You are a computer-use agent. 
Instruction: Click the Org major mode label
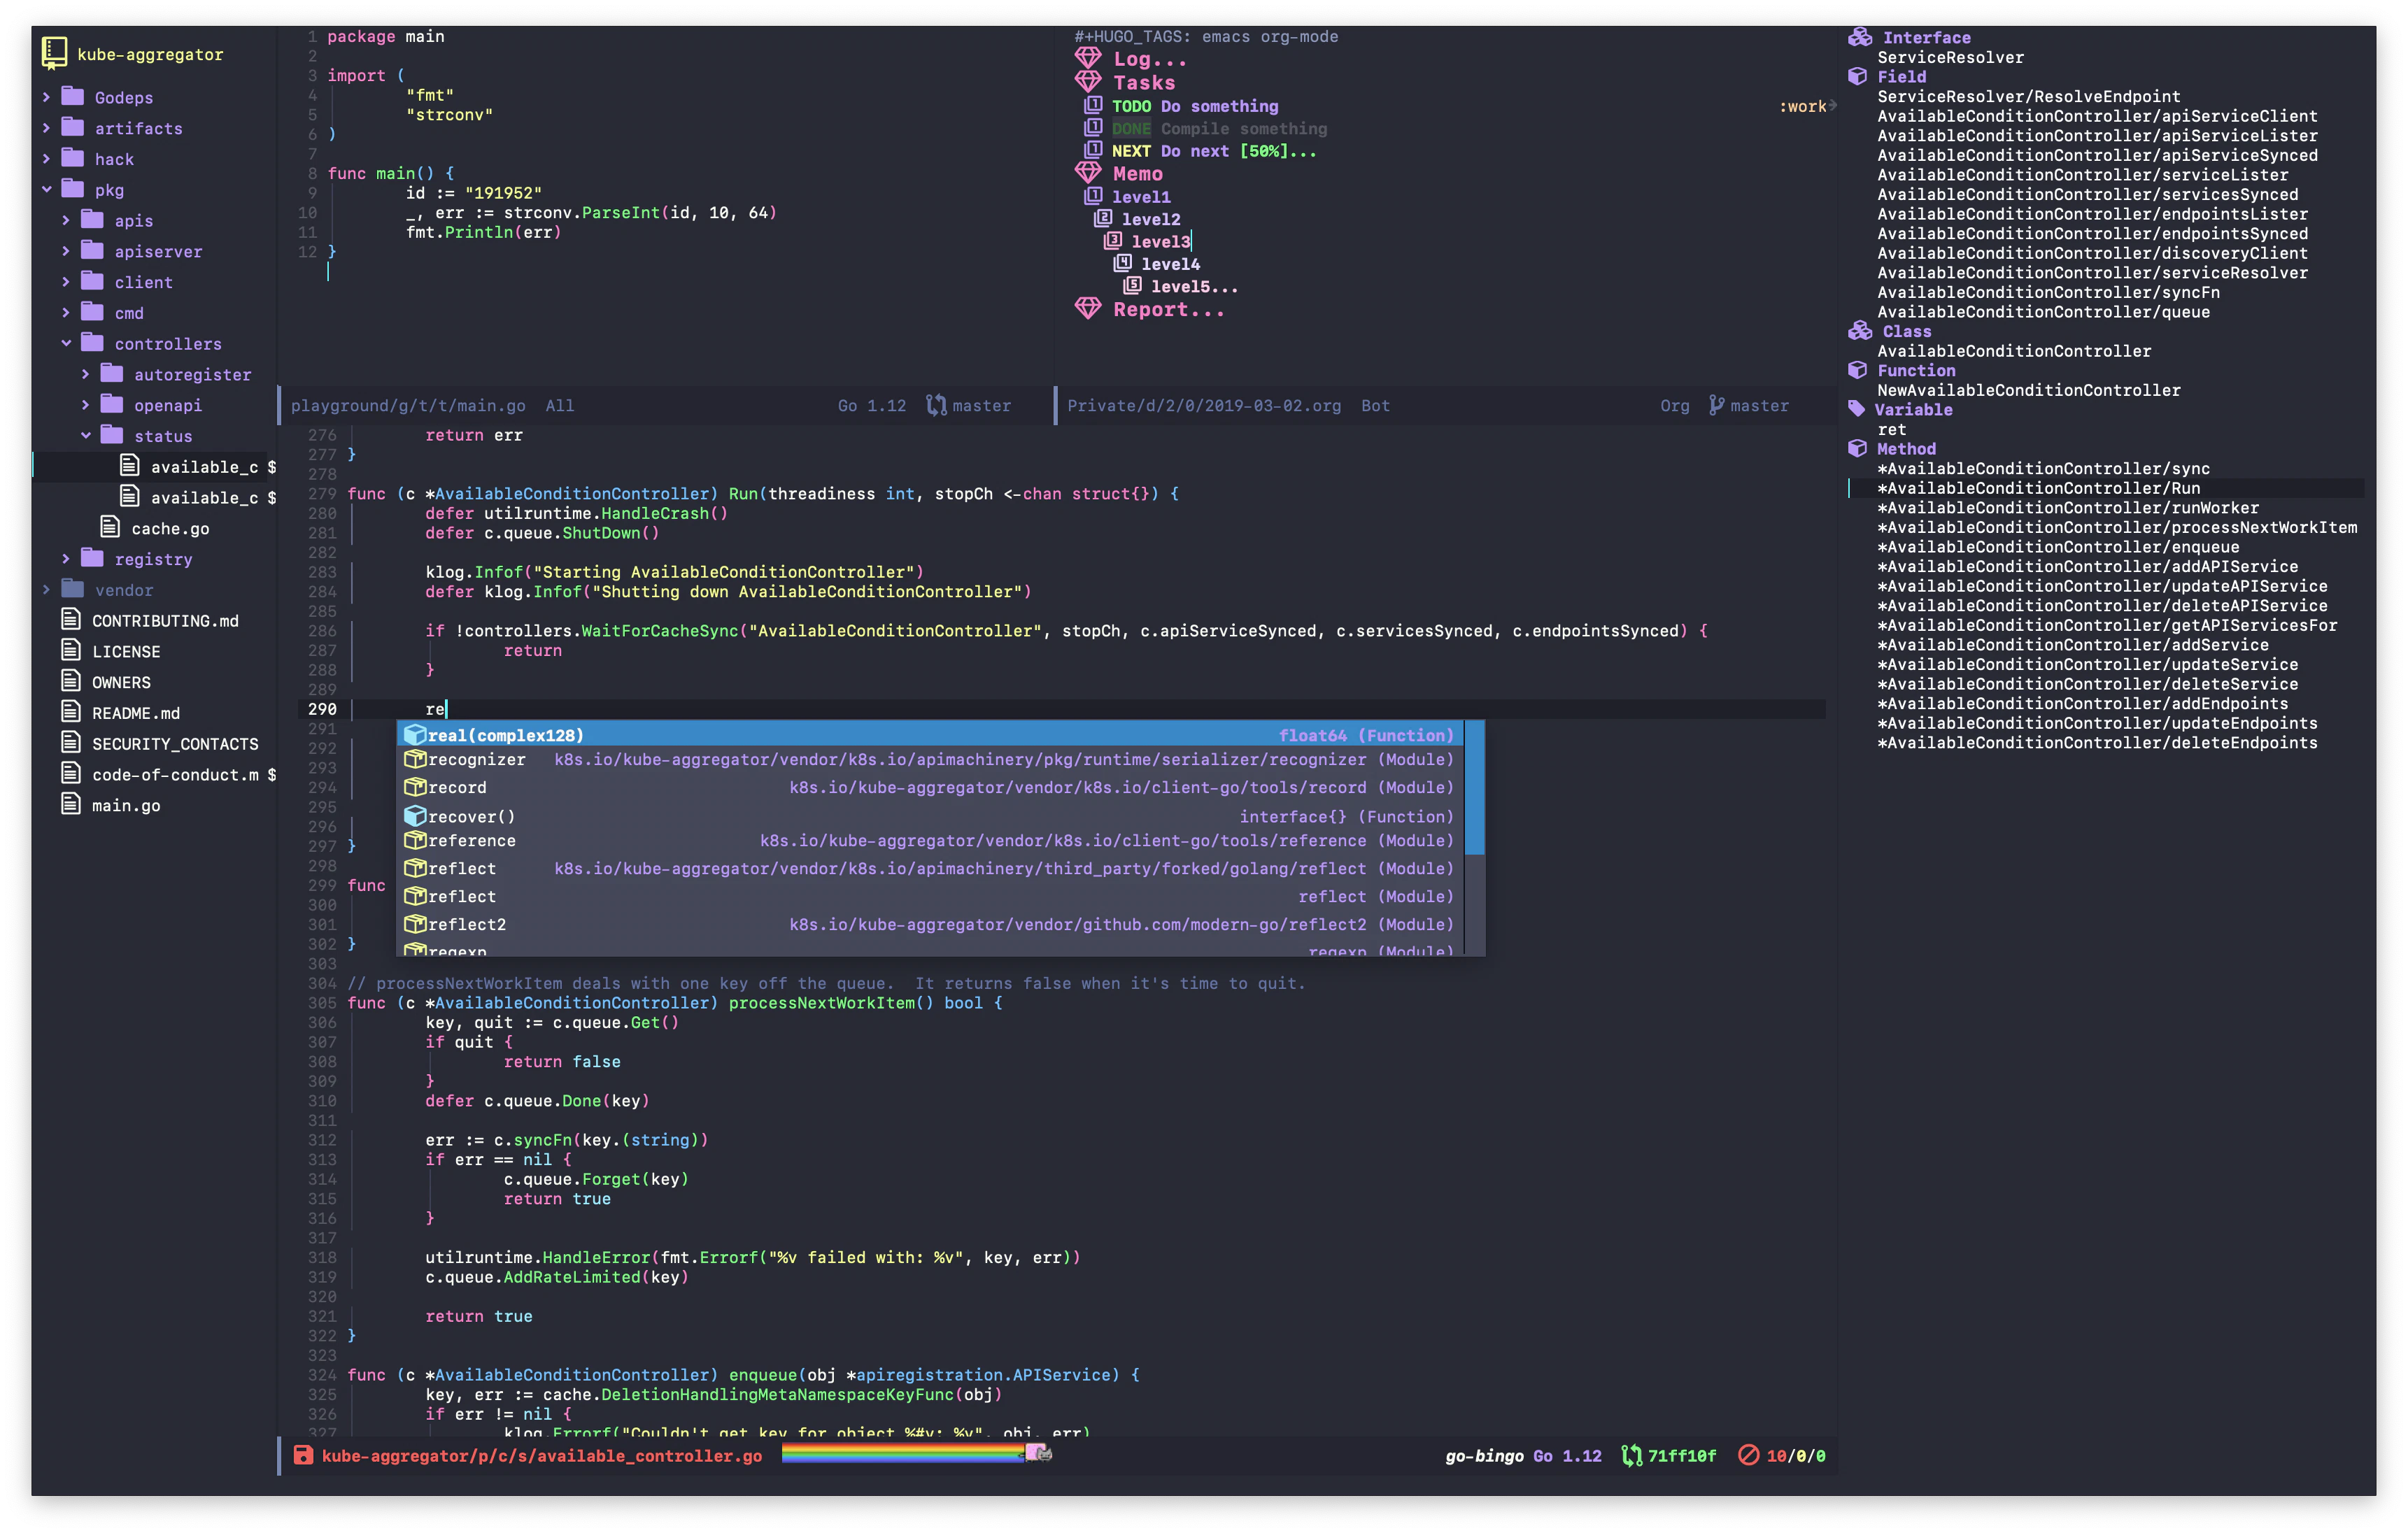click(x=1675, y=406)
